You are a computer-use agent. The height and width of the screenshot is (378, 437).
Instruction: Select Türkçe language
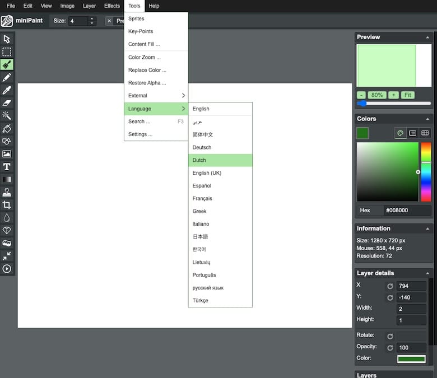220,300
